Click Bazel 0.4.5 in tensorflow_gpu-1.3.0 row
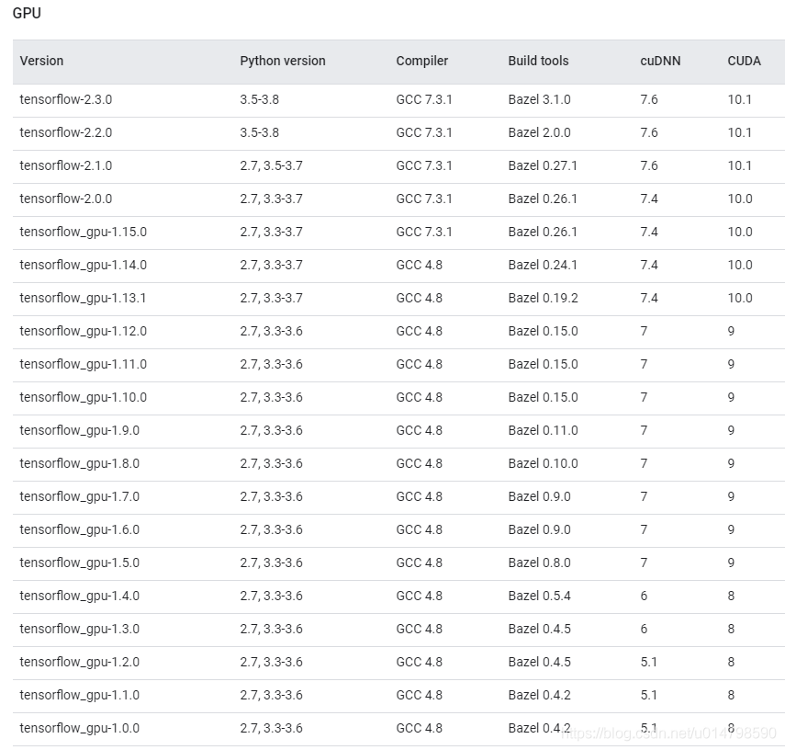The height and width of the screenshot is (750, 785). coord(539,629)
